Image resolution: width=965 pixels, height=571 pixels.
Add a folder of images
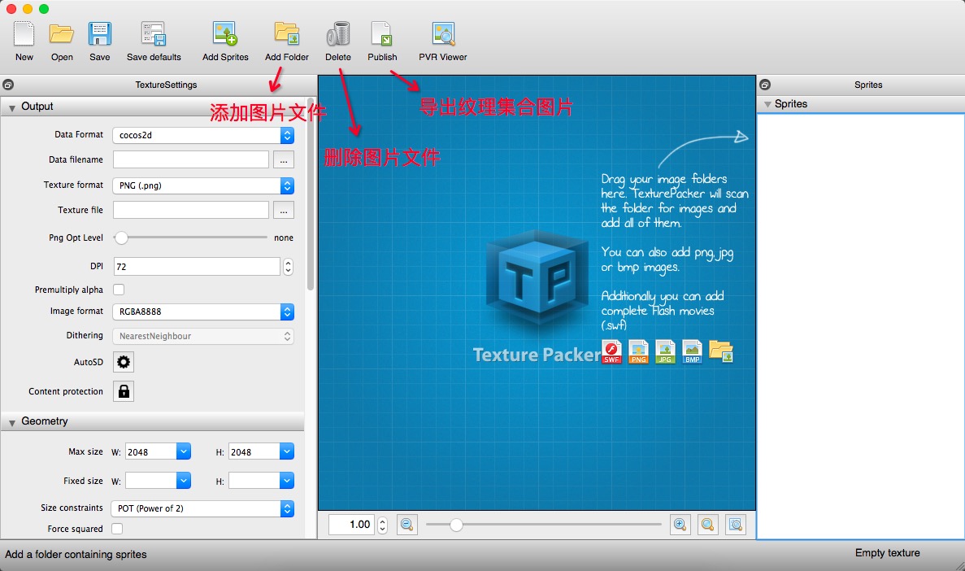pyautogui.click(x=286, y=36)
